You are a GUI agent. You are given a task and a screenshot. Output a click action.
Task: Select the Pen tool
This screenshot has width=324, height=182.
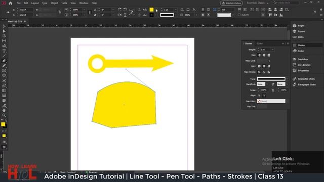tap(4, 61)
